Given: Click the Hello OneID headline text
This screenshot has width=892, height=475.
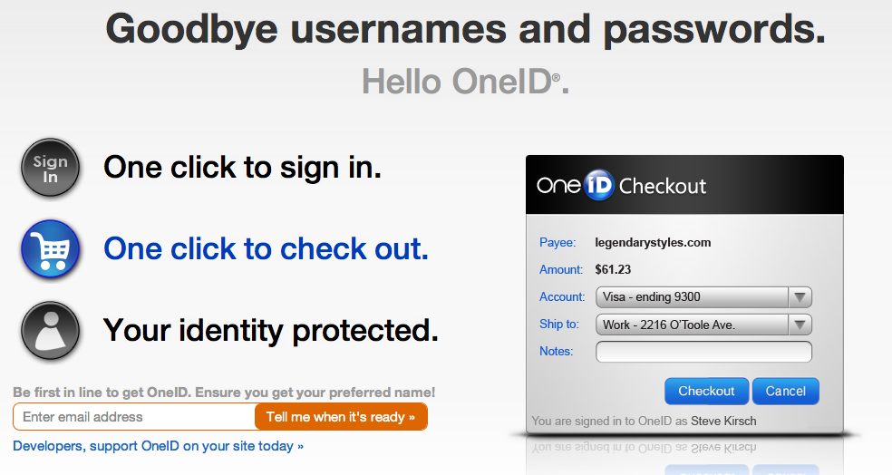Looking at the screenshot, I should [465, 82].
